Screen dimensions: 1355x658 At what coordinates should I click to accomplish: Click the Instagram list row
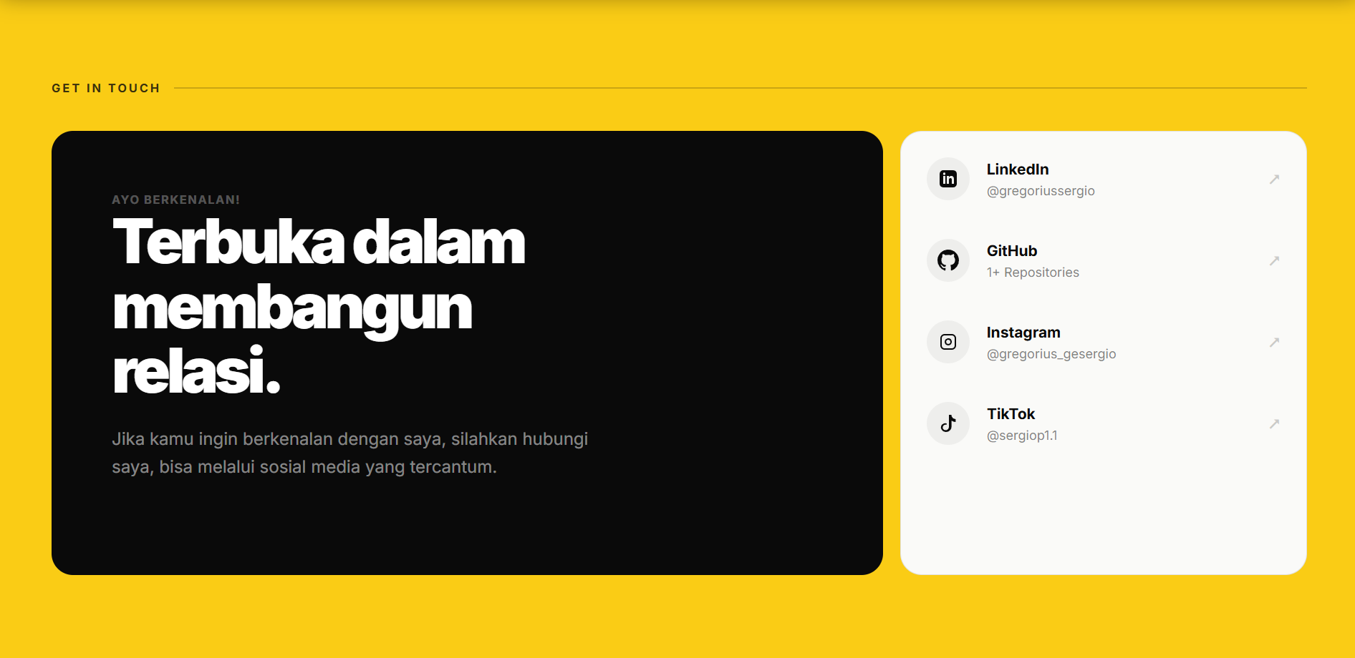click(1103, 342)
